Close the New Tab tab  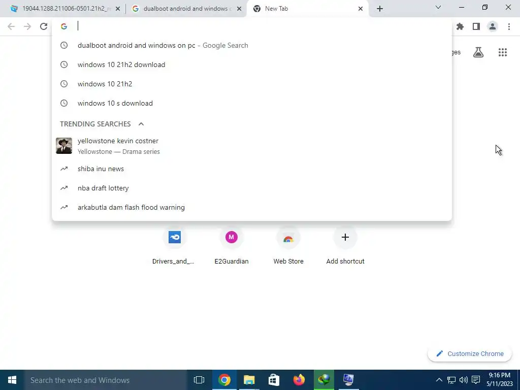coord(361,9)
